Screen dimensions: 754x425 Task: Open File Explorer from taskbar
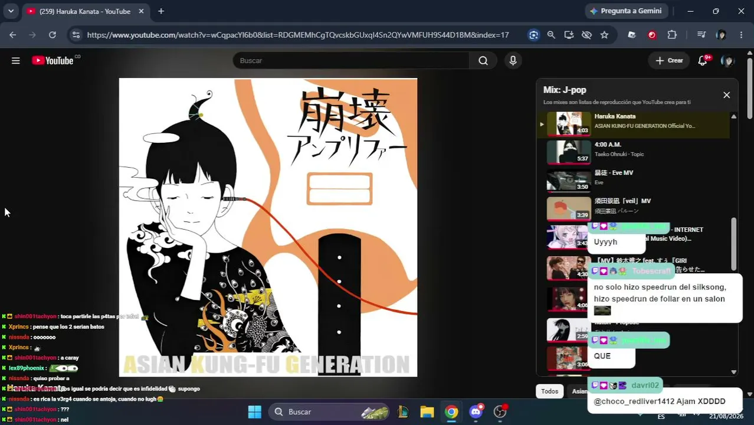click(x=427, y=411)
